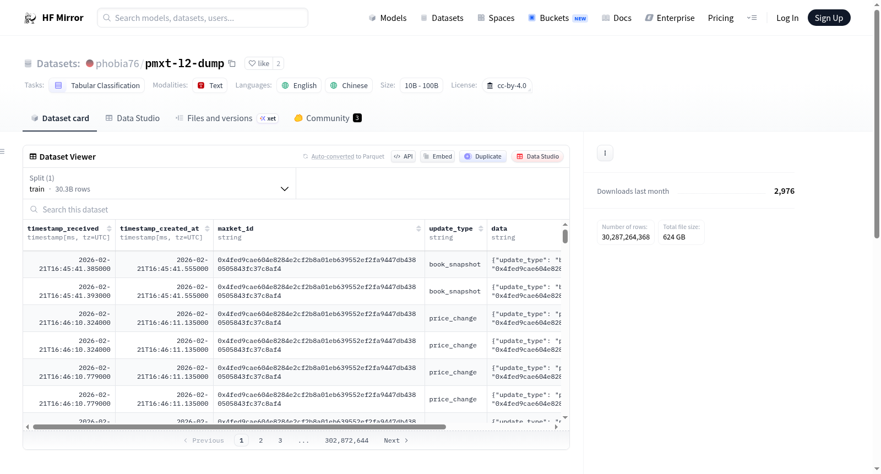Sort the update_type column
The image size is (881, 474).
coord(481,228)
